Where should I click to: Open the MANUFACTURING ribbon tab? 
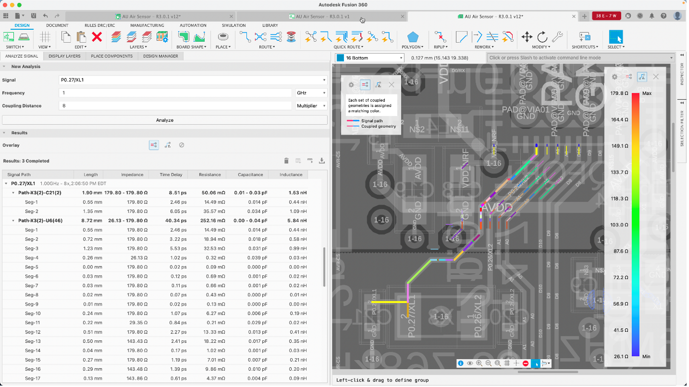click(147, 25)
